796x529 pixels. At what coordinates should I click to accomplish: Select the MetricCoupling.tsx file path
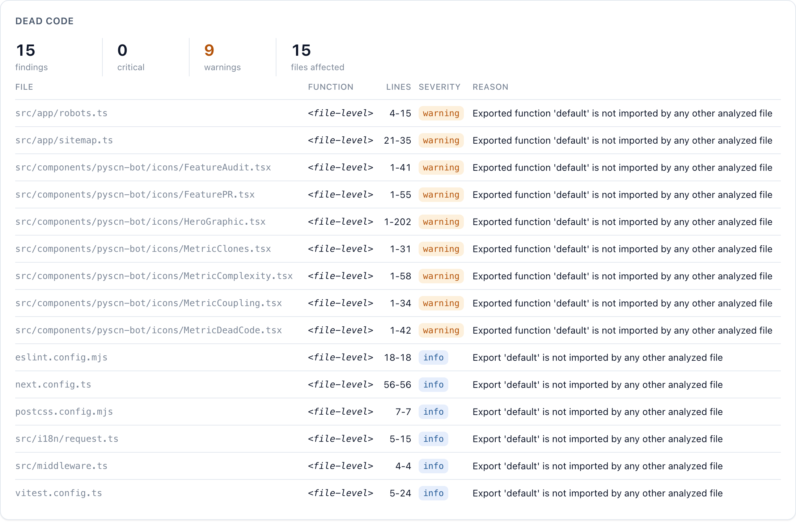tap(148, 303)
